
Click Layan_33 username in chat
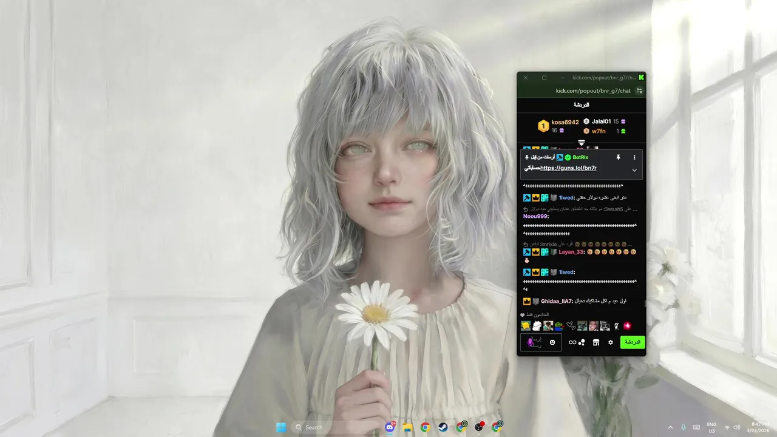point(572,252)
